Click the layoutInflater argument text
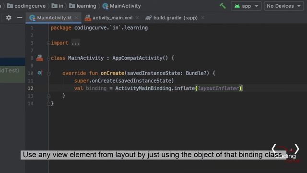The height and width of the screenshot is (173, 307). tap(218, 88)
